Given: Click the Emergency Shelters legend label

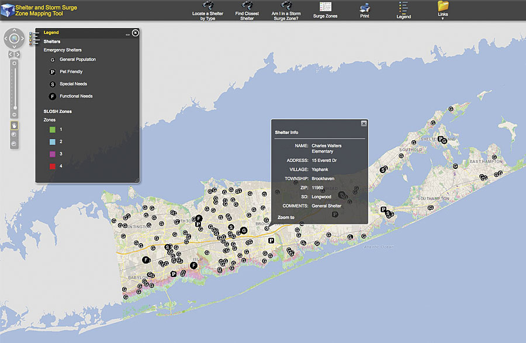Looking at the screenshot, I should pyautogui.click(x=63, y=50).
